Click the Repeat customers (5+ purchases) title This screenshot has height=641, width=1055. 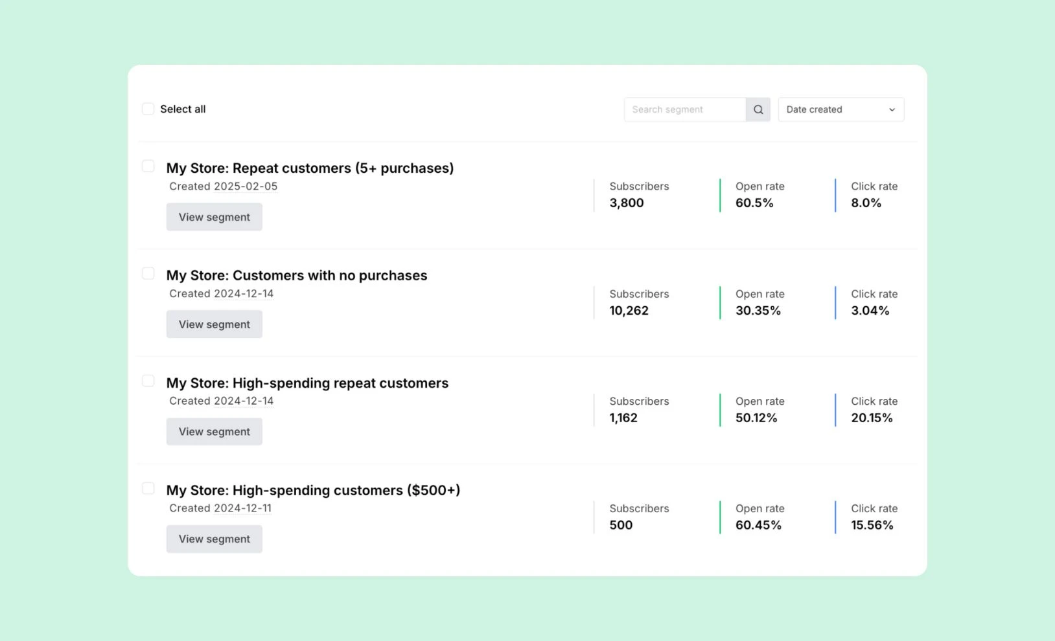coord(310,168)
